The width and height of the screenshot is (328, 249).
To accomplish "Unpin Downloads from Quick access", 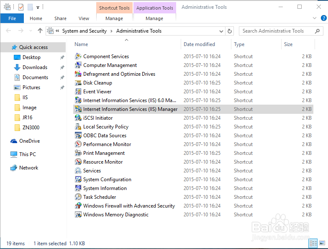I will (x=62, y=67).
